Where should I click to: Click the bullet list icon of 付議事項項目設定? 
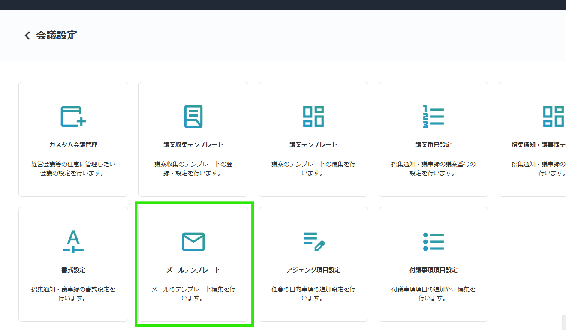tap(433, 241)
